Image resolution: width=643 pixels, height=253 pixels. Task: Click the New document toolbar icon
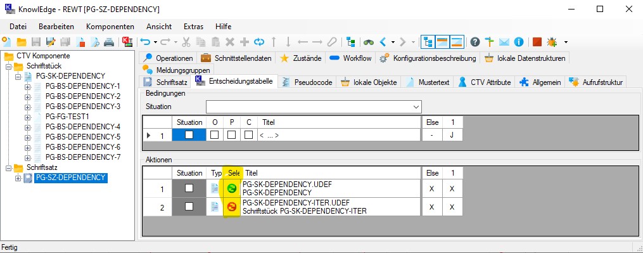[6, 41]
